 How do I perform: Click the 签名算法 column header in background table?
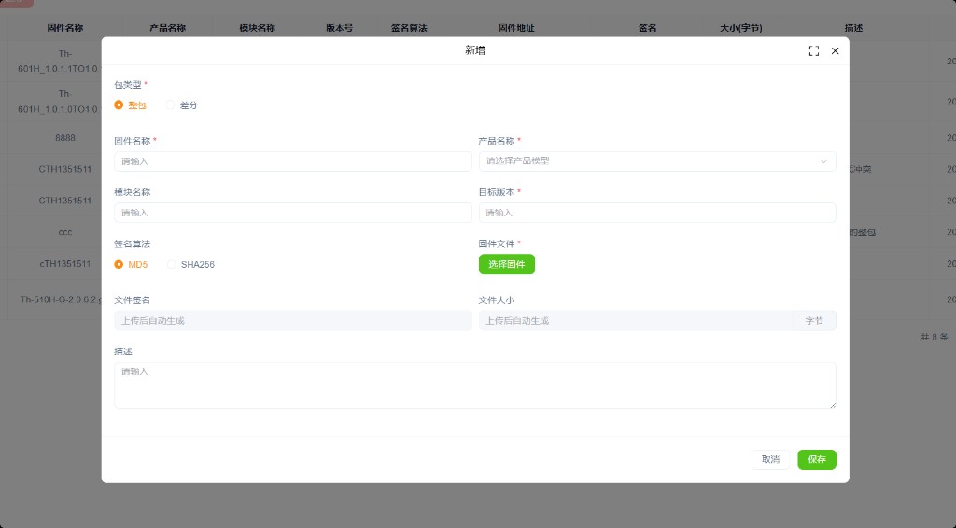click(x=409, y=28)
